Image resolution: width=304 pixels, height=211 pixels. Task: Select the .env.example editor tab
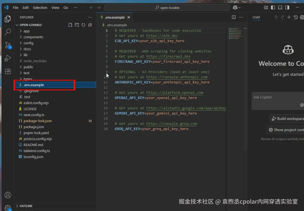click(115, 17)
